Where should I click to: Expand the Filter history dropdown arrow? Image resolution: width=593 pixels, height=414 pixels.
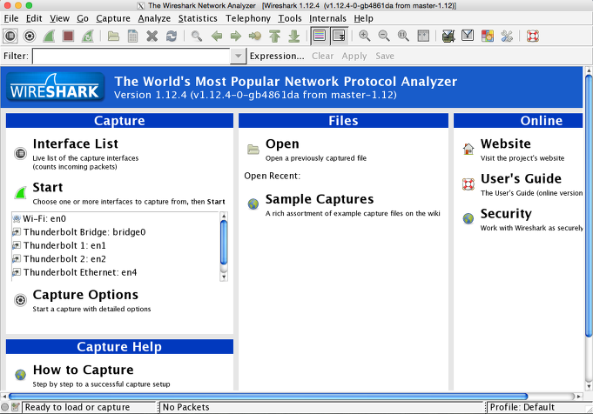click(238, 56)
